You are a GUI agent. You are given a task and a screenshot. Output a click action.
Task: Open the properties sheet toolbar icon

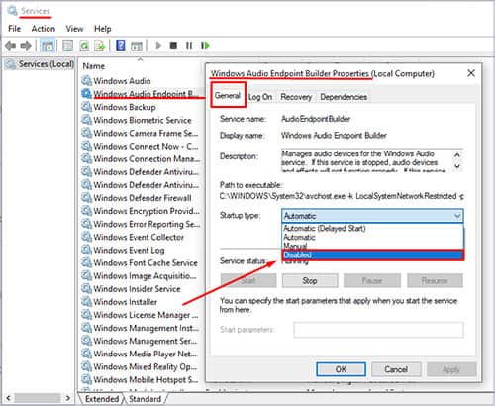pos(67,46)
